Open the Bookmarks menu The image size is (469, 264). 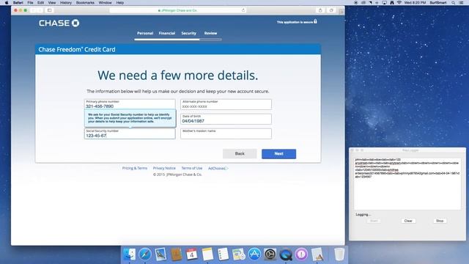pyautogui.click(x=85, y=3)
